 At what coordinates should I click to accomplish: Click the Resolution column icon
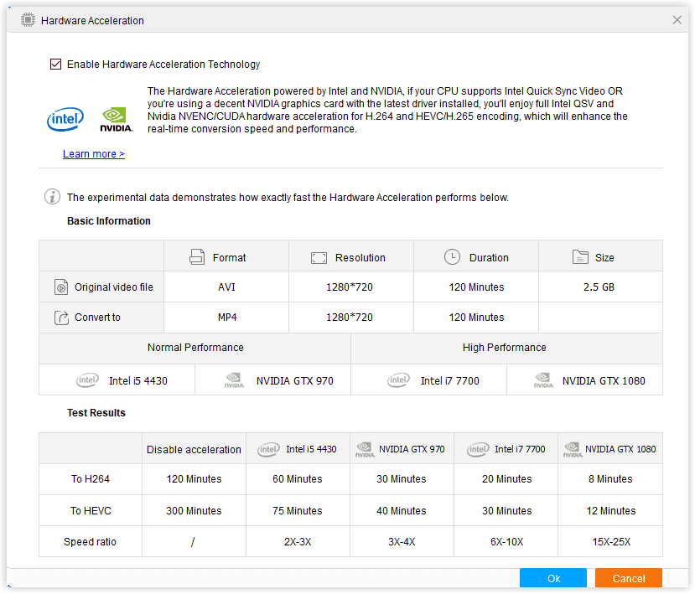coord(319,257)
